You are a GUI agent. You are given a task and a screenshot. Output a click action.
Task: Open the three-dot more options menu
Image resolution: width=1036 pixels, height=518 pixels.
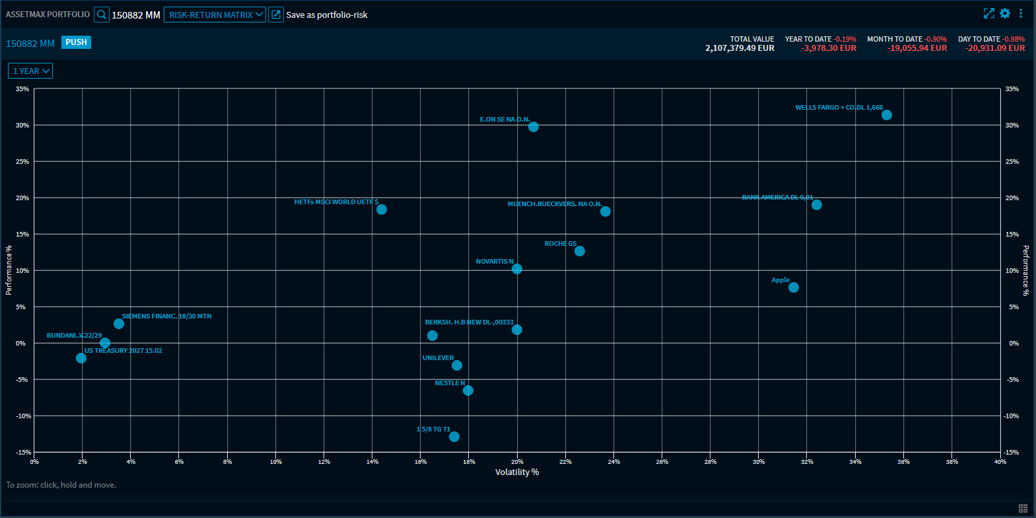(1021, 13)
